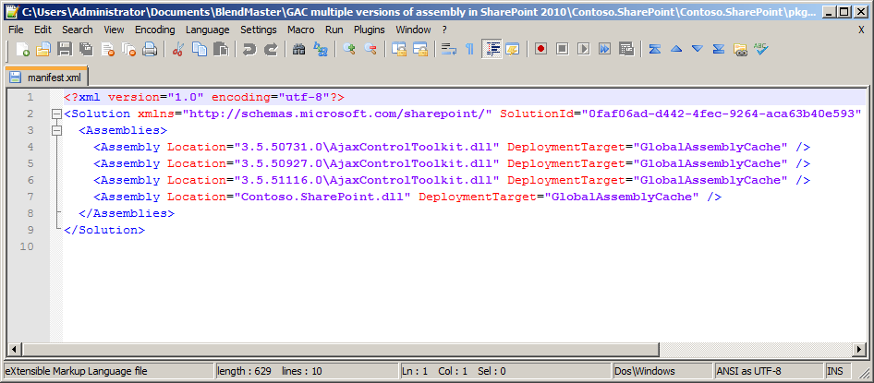
Task: Close the current document via toolbar icon
Action: tap(107, 50)
